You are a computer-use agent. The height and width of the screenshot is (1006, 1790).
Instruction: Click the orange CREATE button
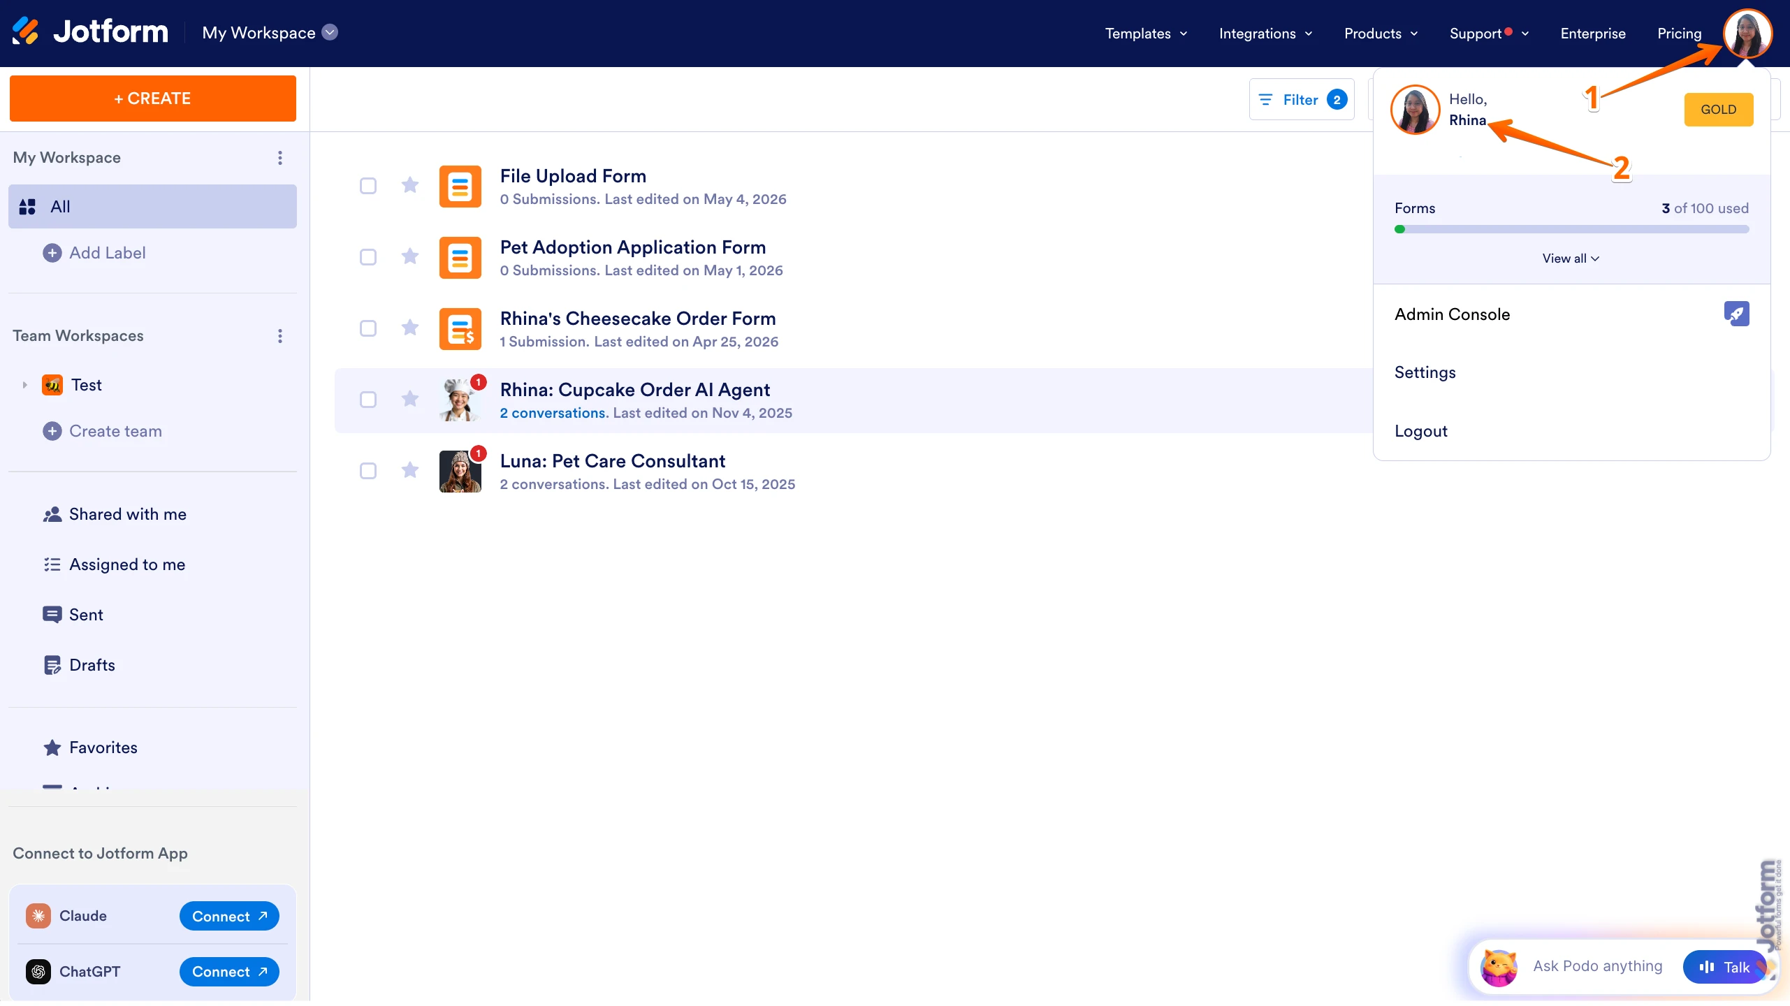tap(153, 99)
